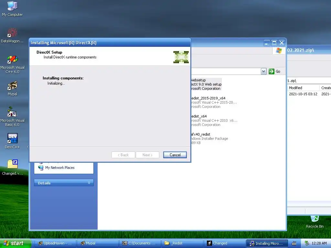
Task: Switch to _Redist folder taskbar window
Action: tap(182, 243)
